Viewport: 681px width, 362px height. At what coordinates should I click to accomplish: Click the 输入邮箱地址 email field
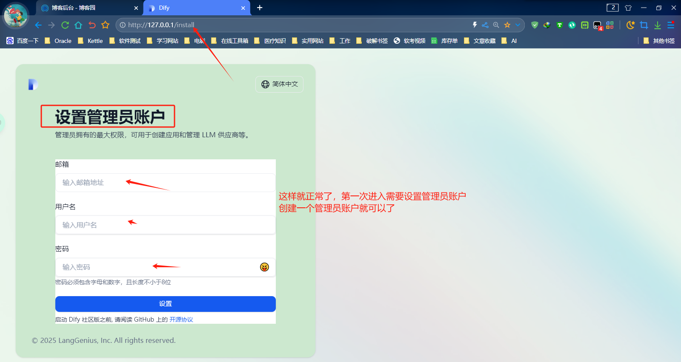(165, 183)
